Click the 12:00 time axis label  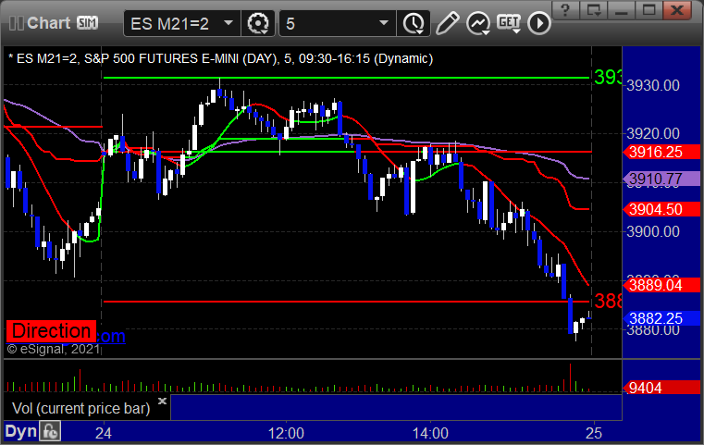(286, 433)
